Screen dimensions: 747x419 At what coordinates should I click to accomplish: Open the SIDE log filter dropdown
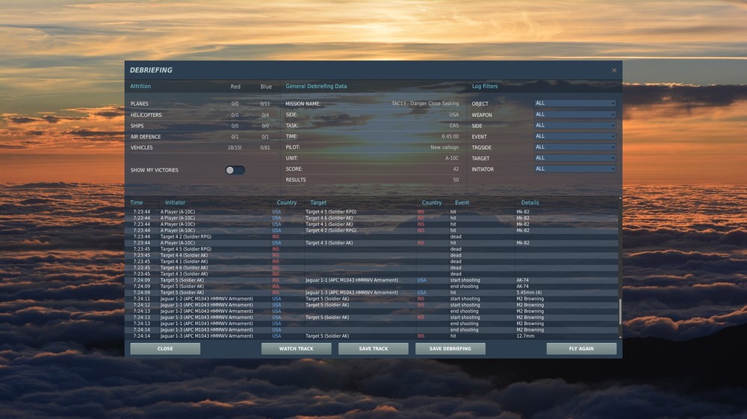[574, 125]
